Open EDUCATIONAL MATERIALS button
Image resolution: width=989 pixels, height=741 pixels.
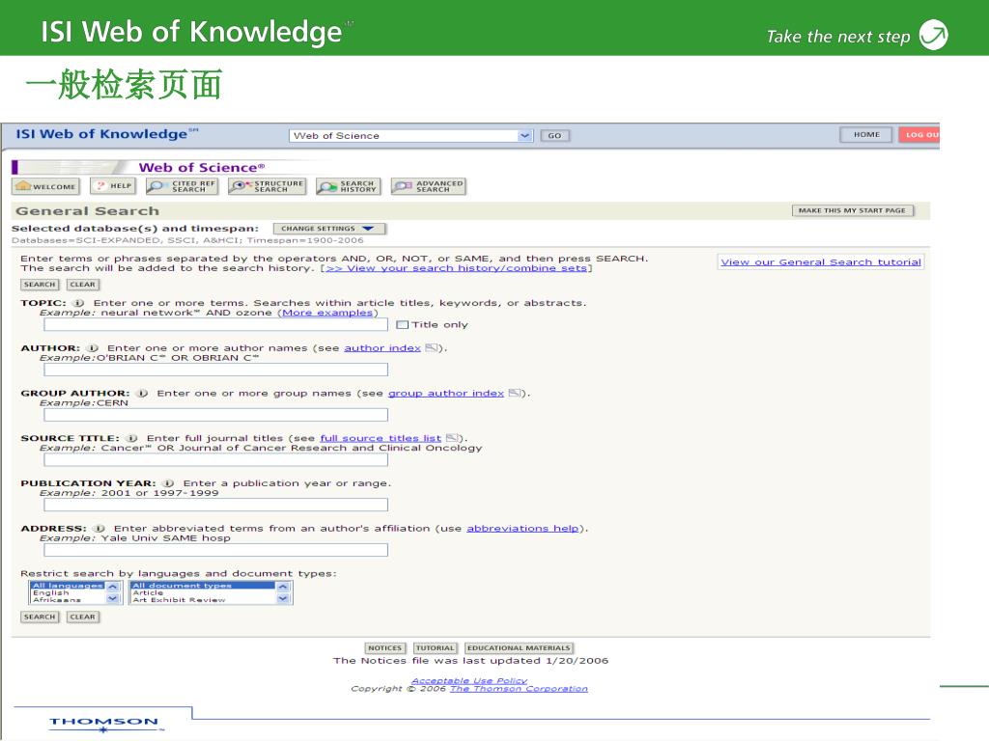tap(519, 647)
